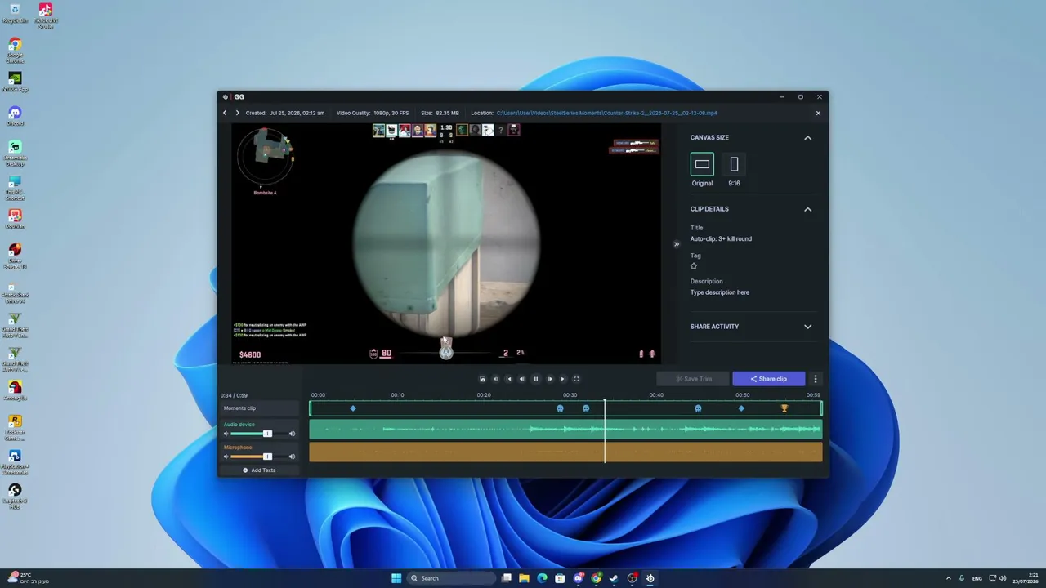Click the Share clip button
1046x588 pixels.
tap(769, 379)
